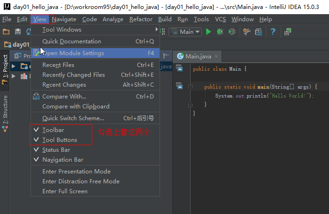This screenshot has height=214, width=329.
Task: Open the Help menu
Action: 265,19
